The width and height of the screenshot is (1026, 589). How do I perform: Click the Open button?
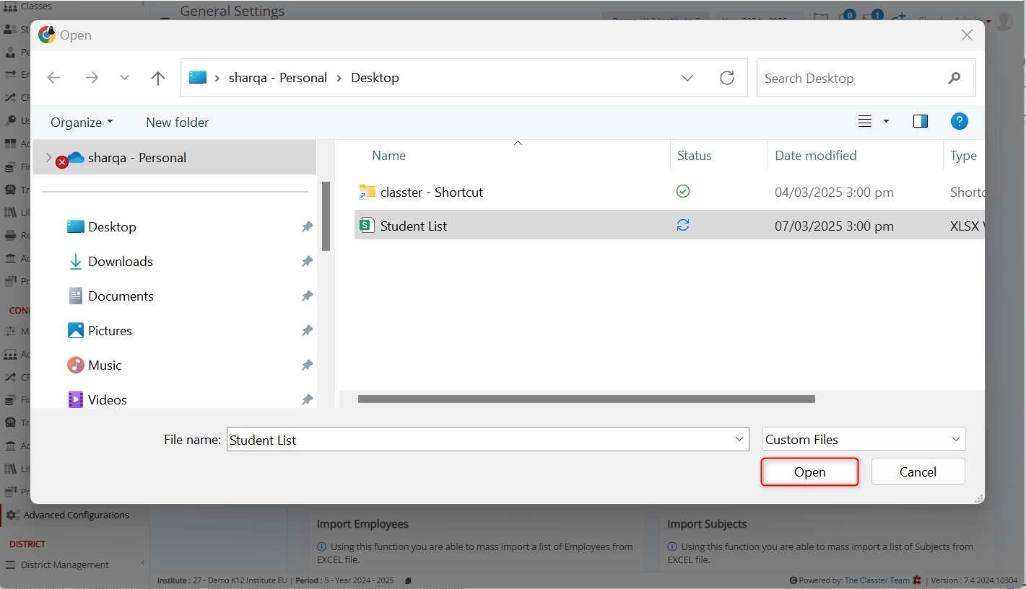pos(809,472)
